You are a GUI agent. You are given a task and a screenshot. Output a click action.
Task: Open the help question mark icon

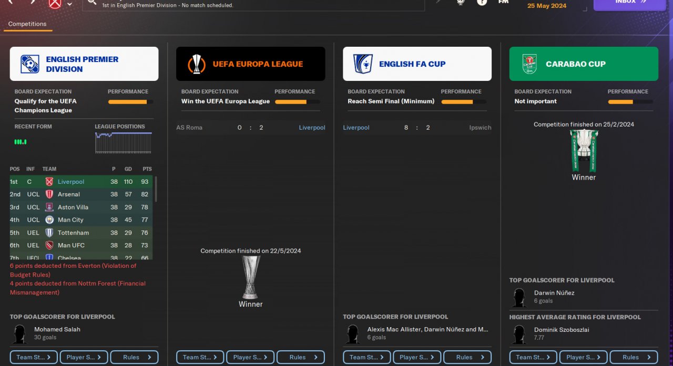(x=482, y=2)
